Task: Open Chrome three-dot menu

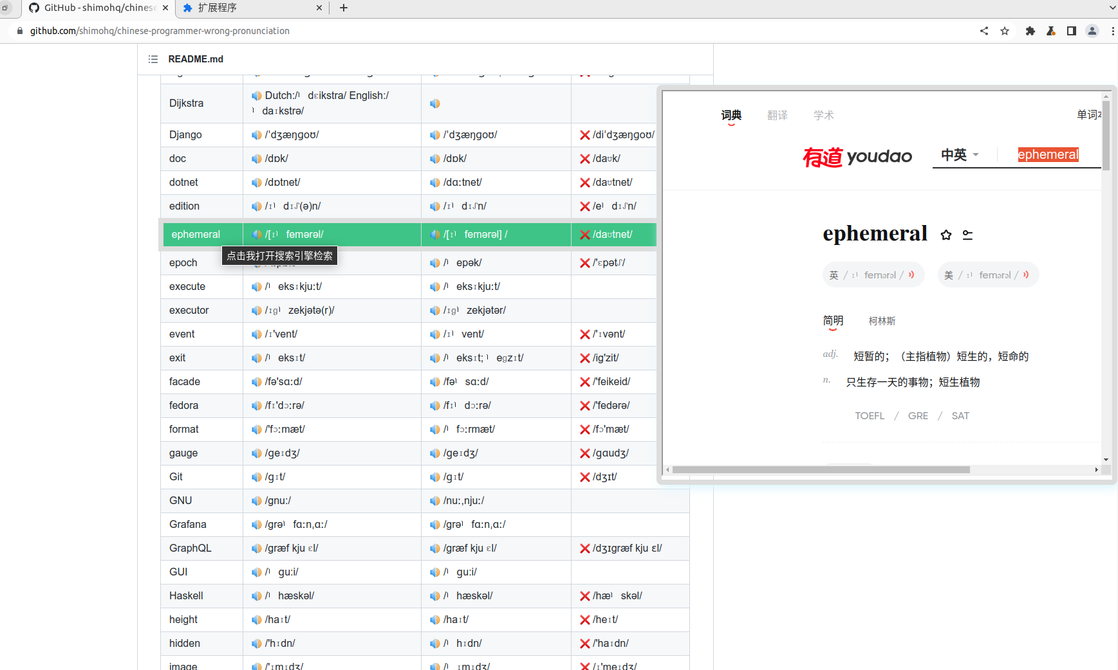Action: [1112, 31]
